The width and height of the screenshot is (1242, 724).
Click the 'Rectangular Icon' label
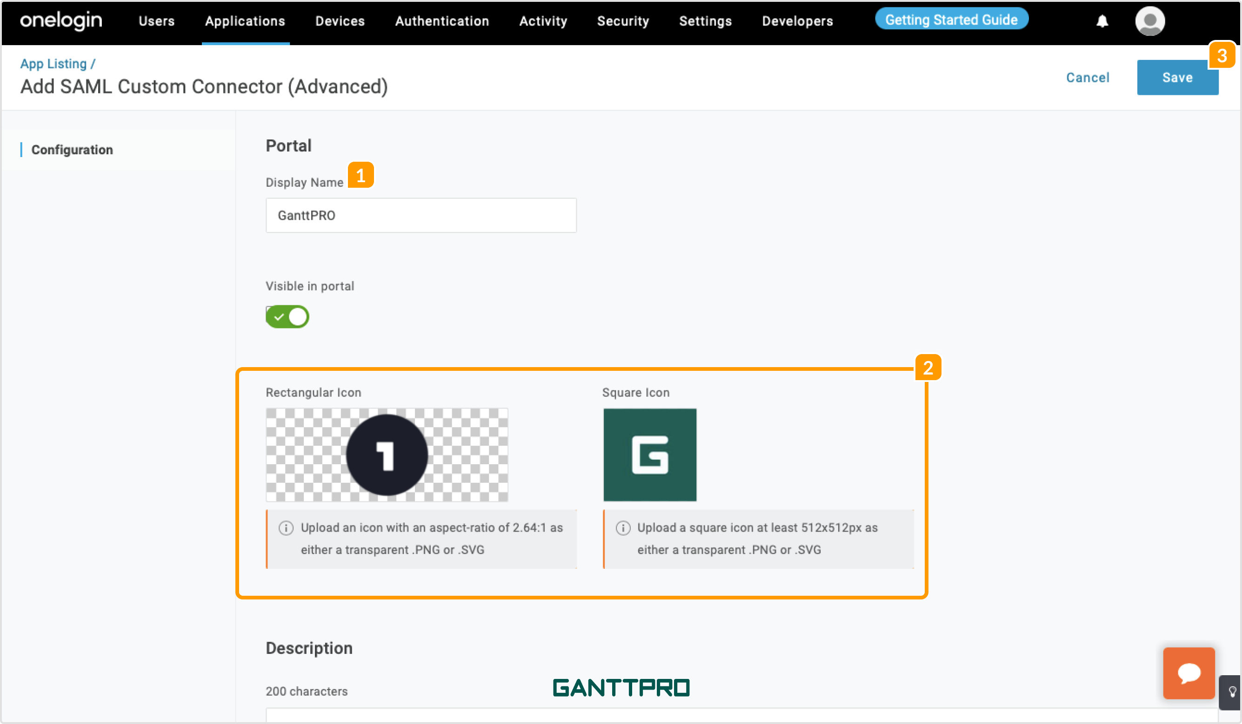tap(313, 393)
